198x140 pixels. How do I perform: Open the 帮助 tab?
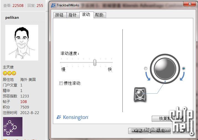pos(100,15)
